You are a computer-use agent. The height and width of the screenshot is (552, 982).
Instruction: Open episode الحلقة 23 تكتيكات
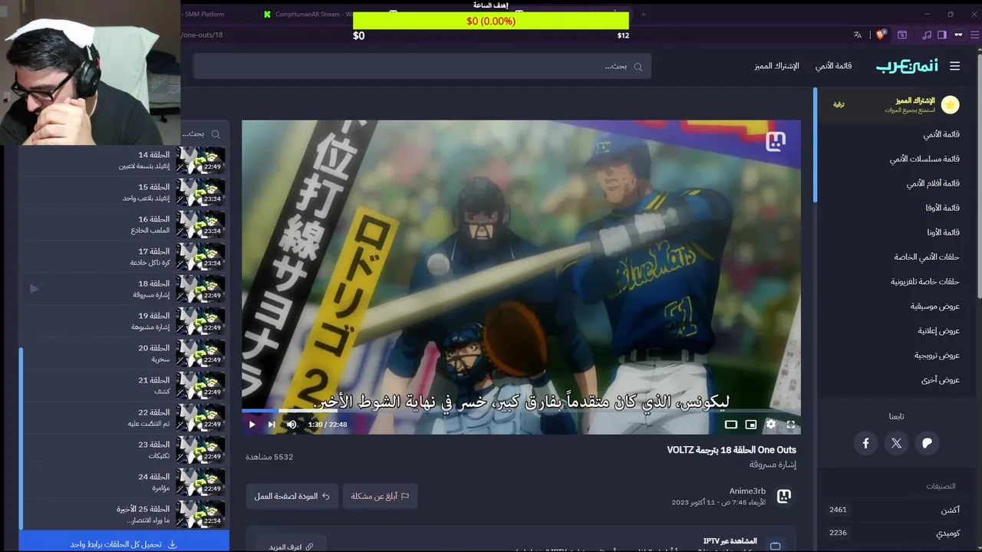[x=125, y=449]
